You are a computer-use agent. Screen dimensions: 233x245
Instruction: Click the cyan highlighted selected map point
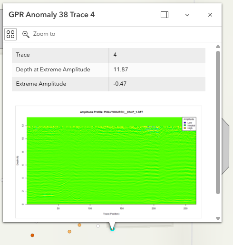coord(112,229)
